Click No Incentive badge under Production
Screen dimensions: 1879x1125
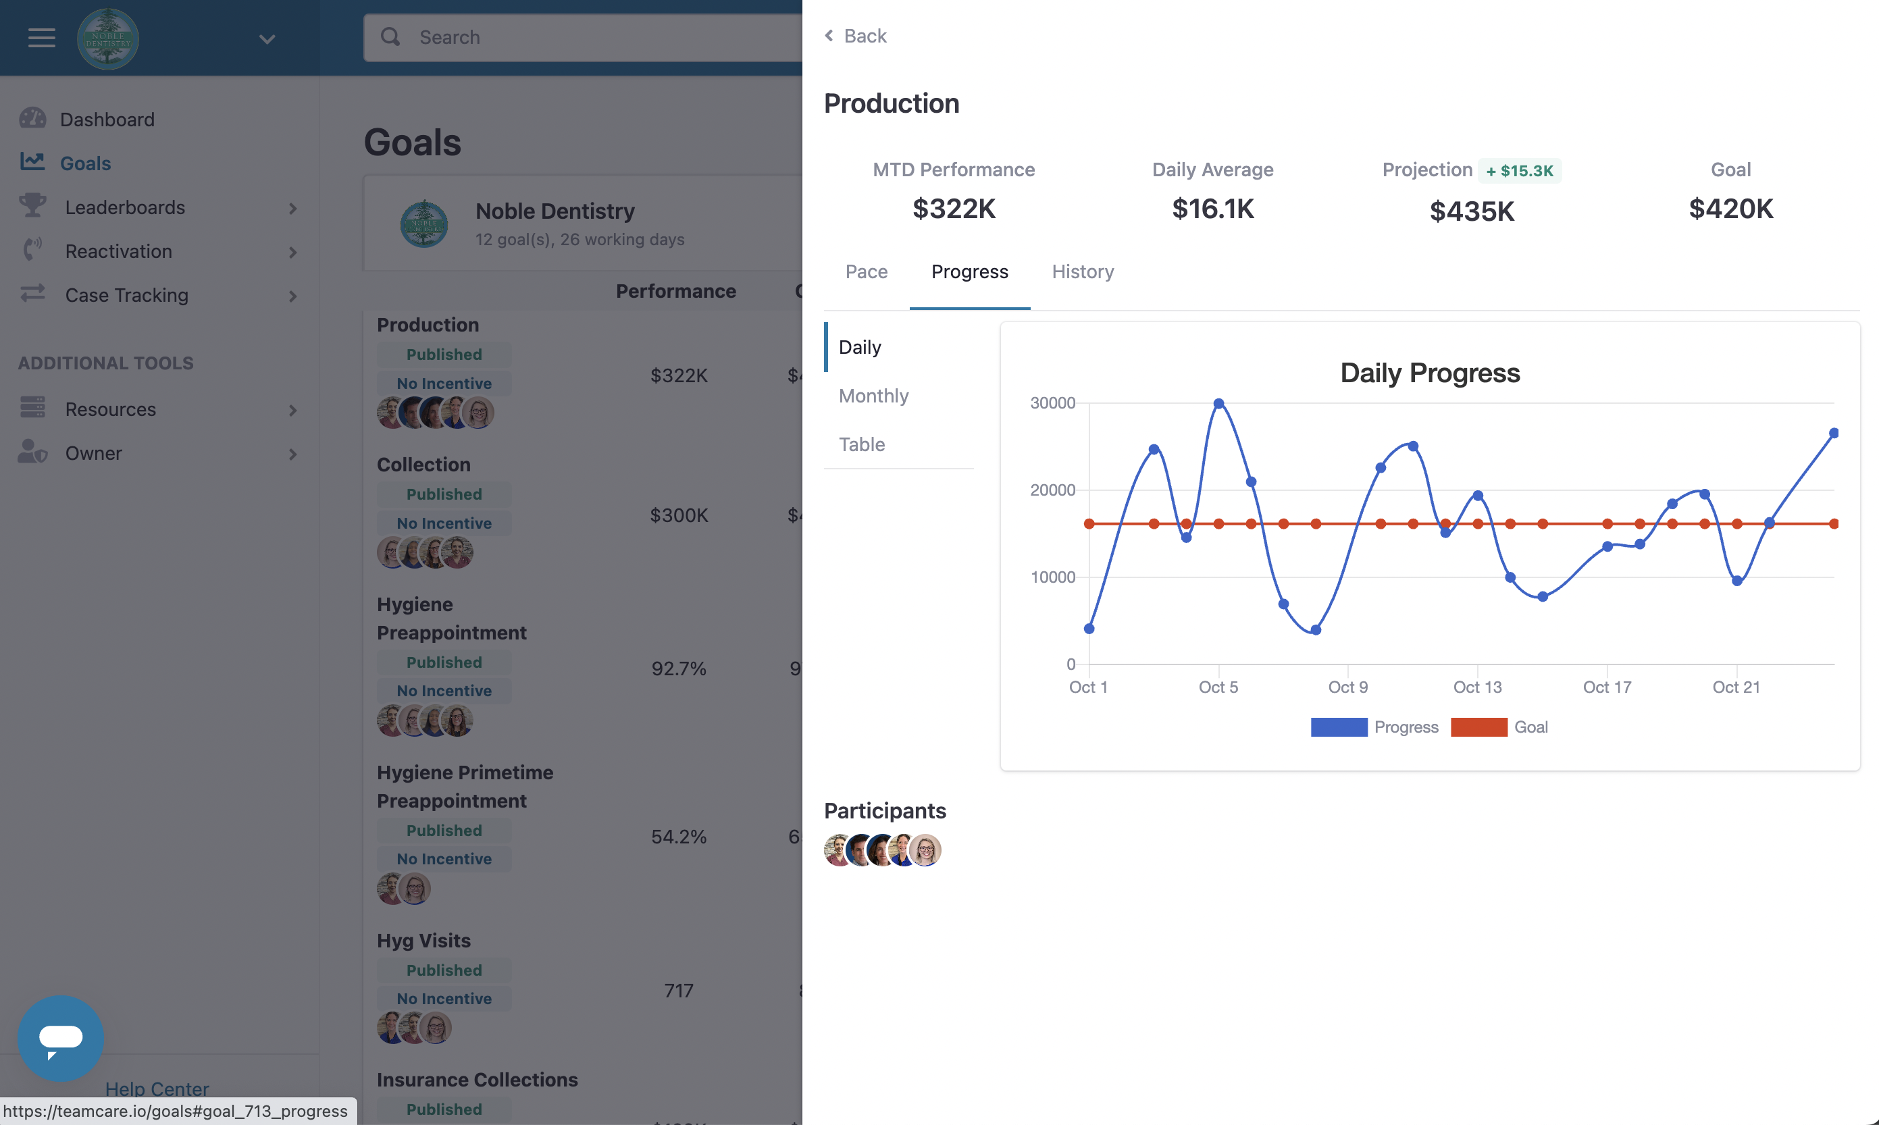click(444, 383)
